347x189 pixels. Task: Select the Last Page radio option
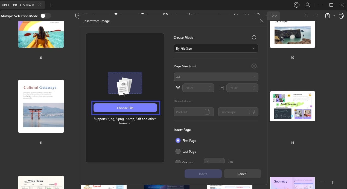(x=178, y=151)
